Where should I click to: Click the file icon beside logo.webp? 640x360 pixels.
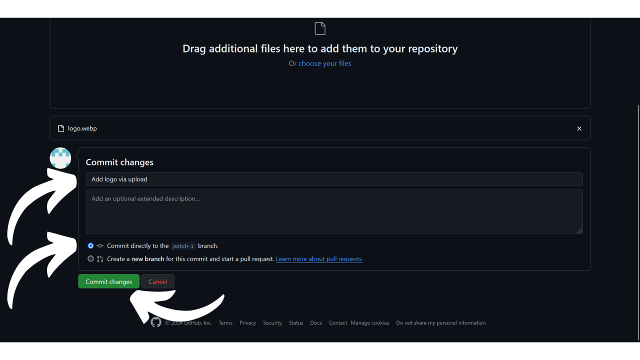click(61, 128)
